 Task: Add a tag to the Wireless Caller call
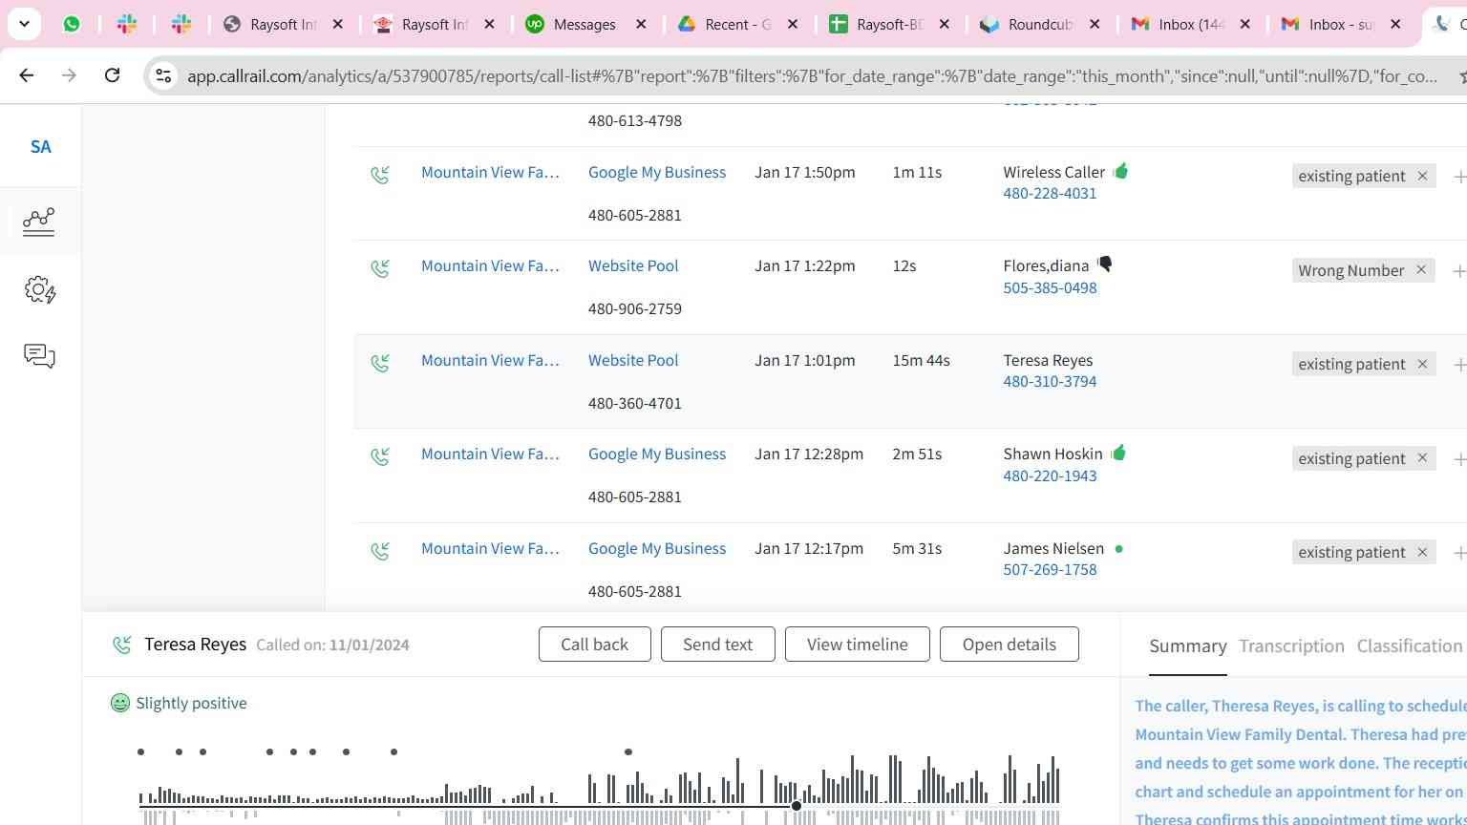pos(1458,177)
